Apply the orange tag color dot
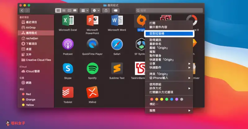The width and height of the screenshot is (248, 129). pos(157,99)
